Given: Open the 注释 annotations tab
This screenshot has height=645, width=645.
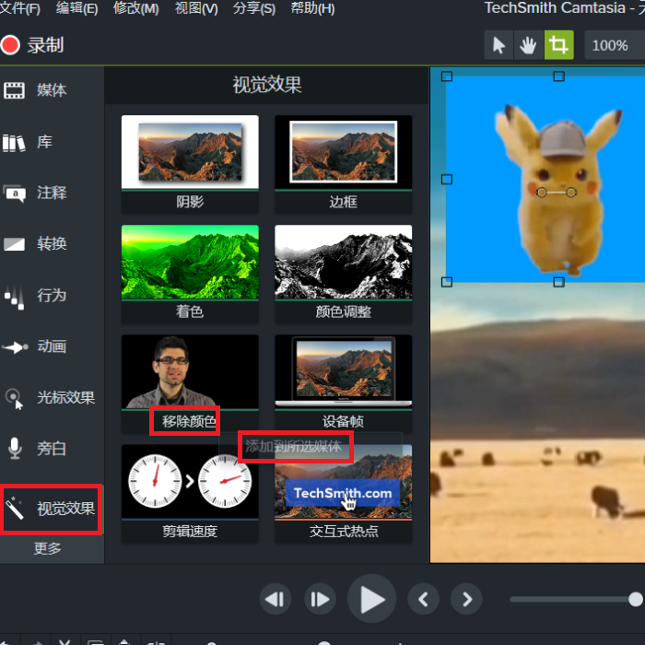Looking at the screenshot, I should (35, 193).
